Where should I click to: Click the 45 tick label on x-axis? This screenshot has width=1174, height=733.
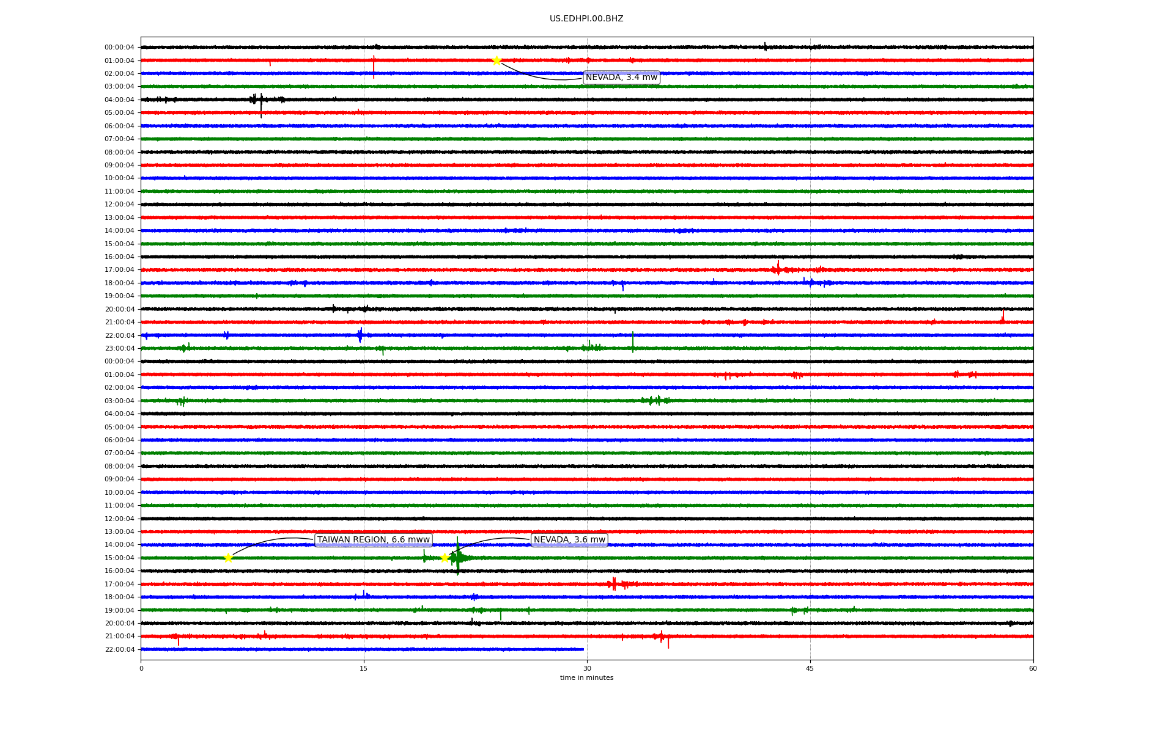click(810, 668)
